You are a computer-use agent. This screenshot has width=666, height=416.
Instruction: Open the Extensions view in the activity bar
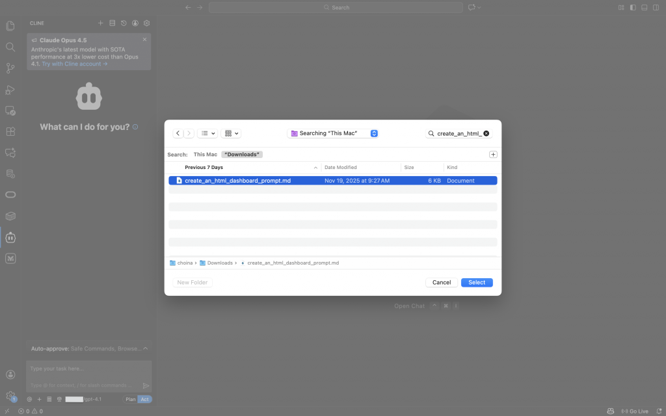click(x=10, y=131)
